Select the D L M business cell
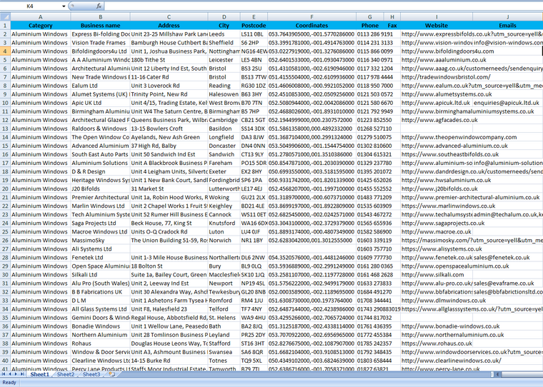Image resolution: width=543 pixels, height=387 pixels. (101, 301)
